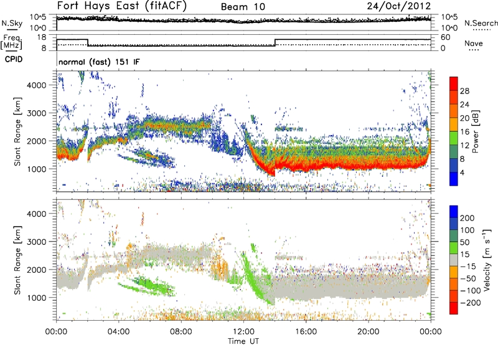Click the "N.Sky" legend label
Screen dimensions: 498x345
point(12,23)
